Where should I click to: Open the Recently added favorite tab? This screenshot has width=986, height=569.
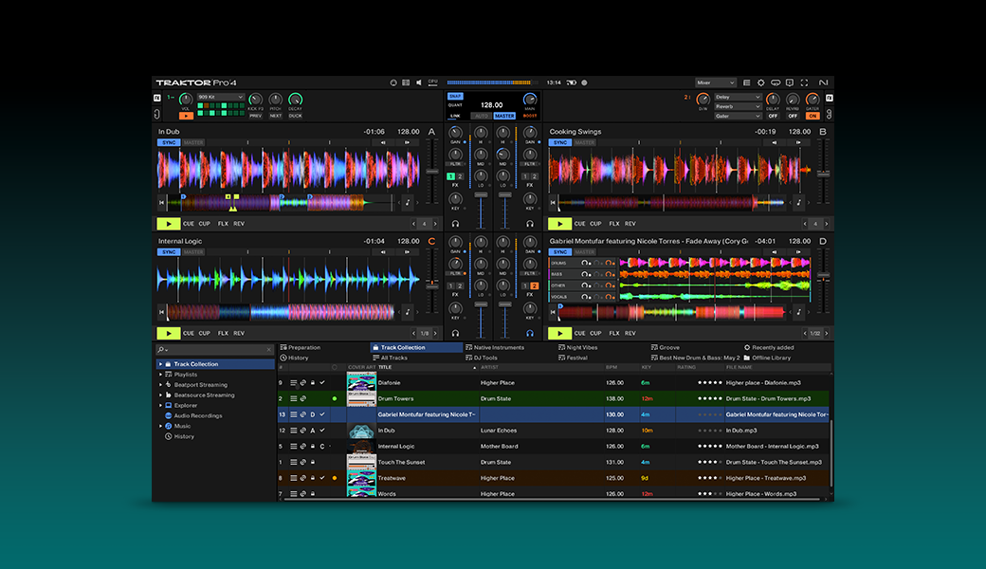click(769, 348)
